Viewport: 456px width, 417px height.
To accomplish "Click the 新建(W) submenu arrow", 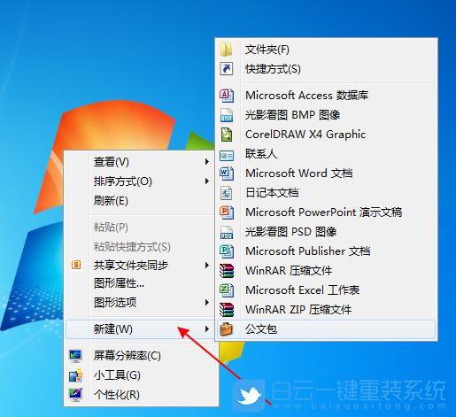I will pyautogui.click(x=207, y=329).
